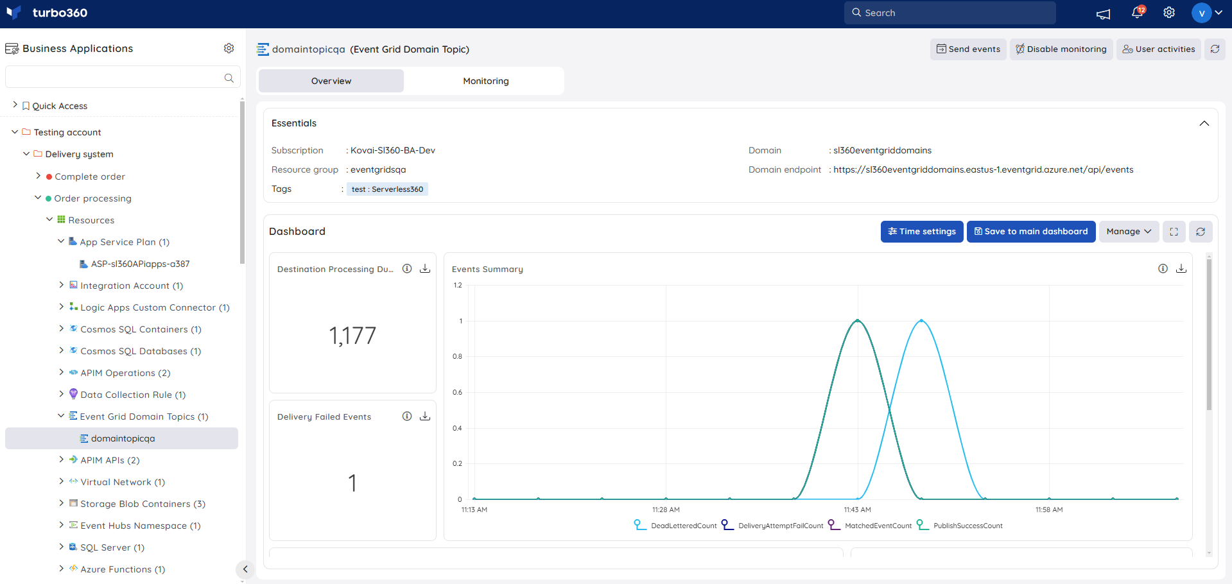Screen dimensions: 1232x584
Task: Expand the Complete order application
Action: 38,175
